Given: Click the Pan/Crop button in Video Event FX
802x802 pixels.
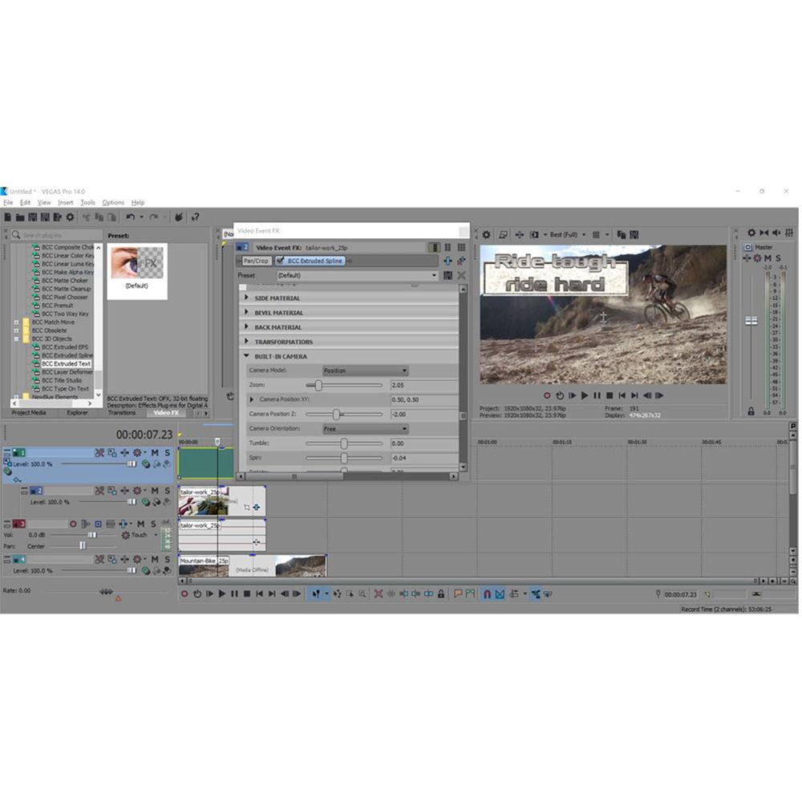Looking at the screenshot, I should [255, 261].
